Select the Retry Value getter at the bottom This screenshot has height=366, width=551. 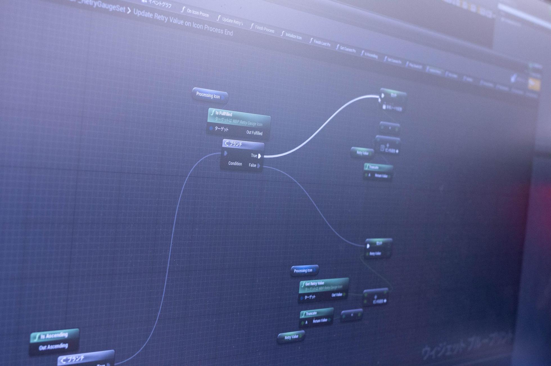click(x=291, y=337)
